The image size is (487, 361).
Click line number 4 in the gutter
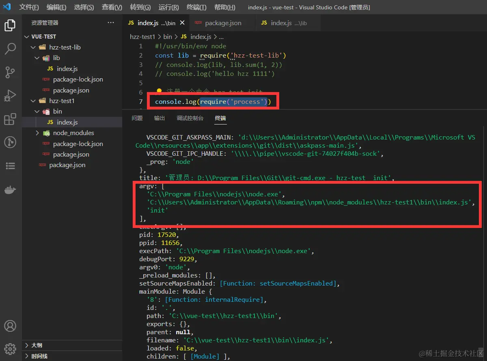[141, 74]
